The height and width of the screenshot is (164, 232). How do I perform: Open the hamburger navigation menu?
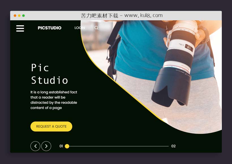pos(20,28)
